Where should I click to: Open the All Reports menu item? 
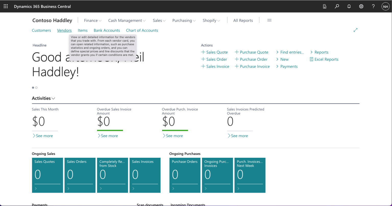click(x=243, y=20)
